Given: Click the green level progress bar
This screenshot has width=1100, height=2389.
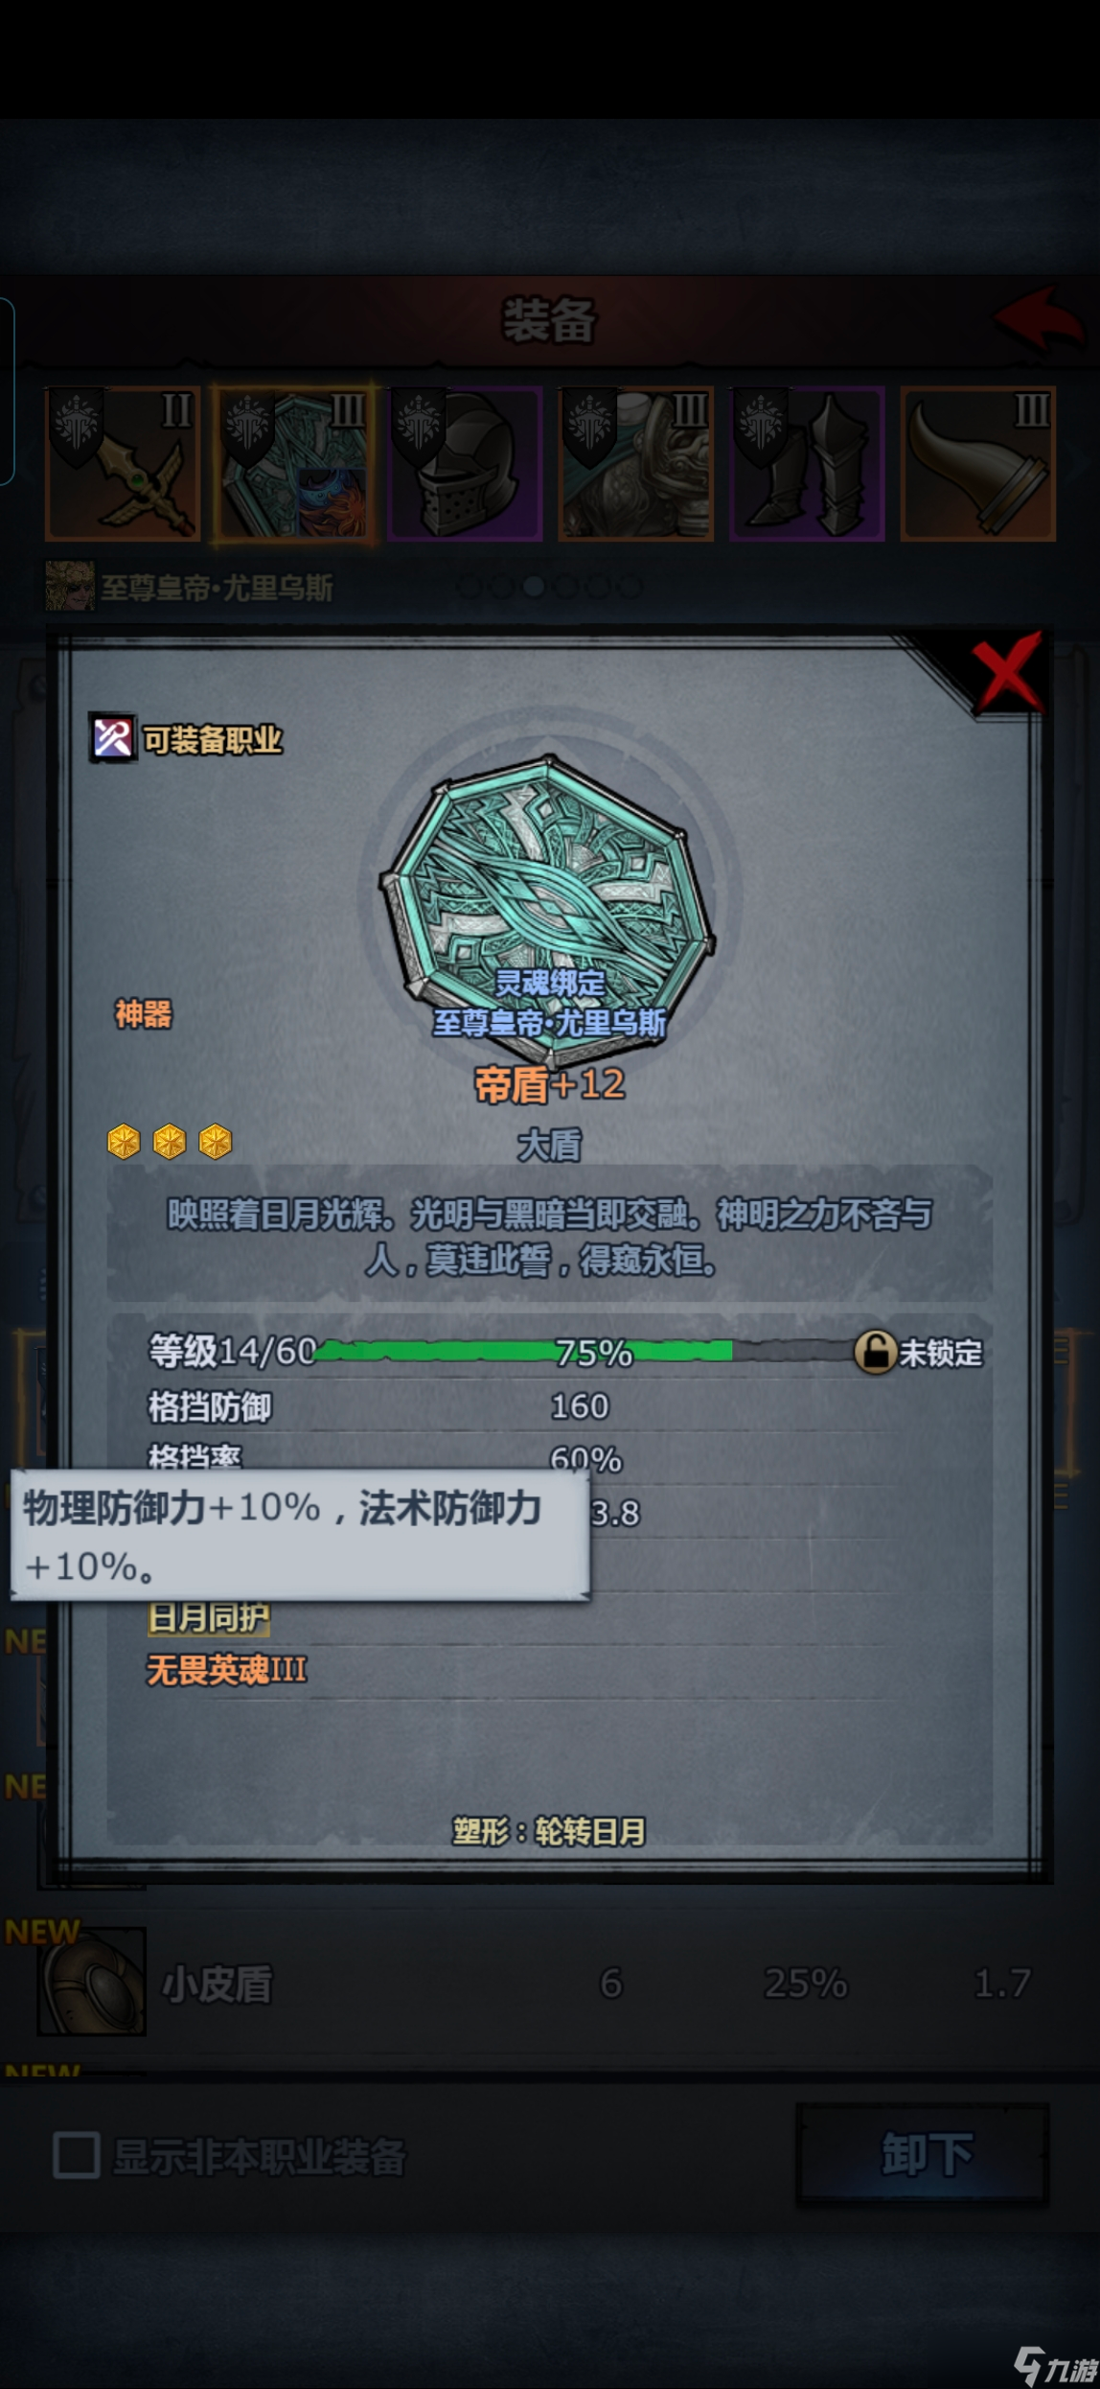Looking at the screenshot, I should tap(584, 1353).
